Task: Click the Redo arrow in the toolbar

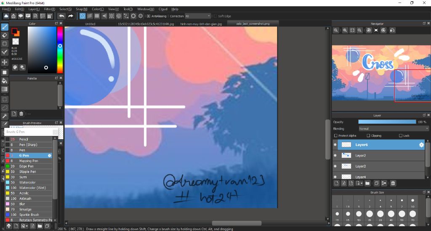Action: click(71, 16)
